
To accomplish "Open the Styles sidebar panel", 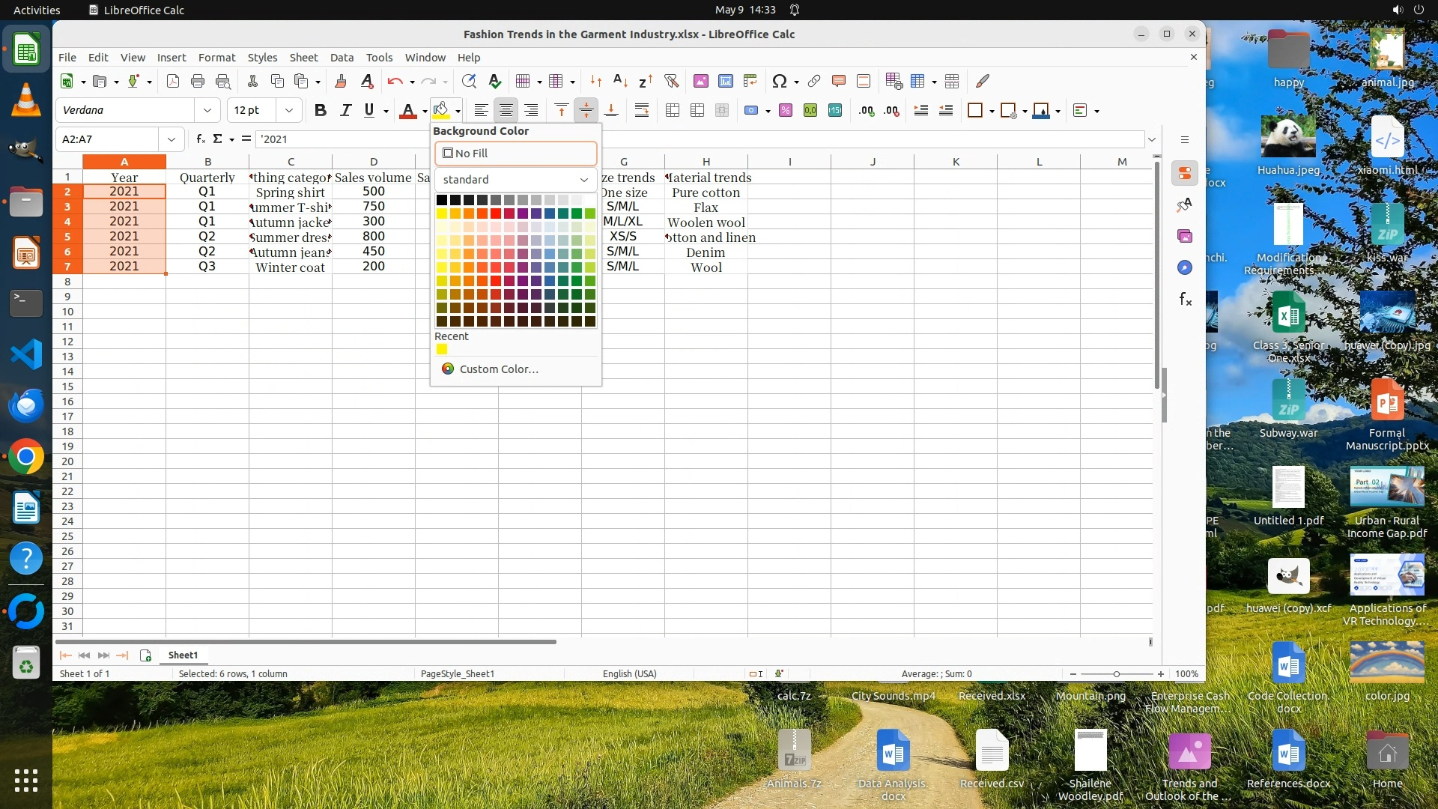I will (x=1185, y=204).
